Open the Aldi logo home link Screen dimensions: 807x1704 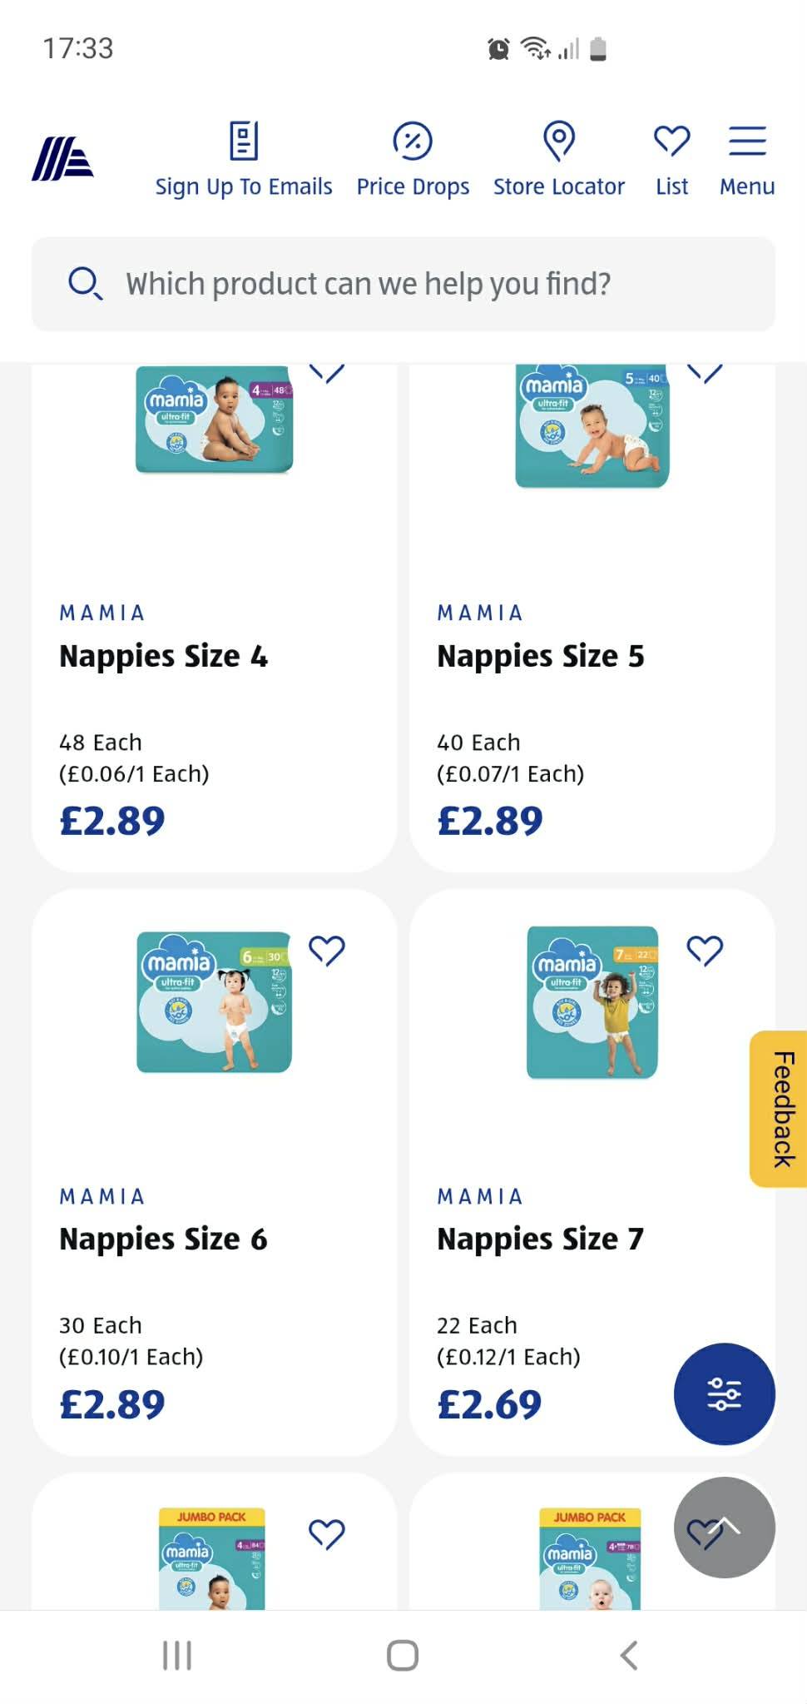click(x=62, y=158)
